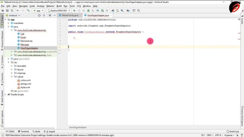Click the Sync Project with Gradle icon
Image resolution: width=244 pixels, height=137 pixels.
113,11
